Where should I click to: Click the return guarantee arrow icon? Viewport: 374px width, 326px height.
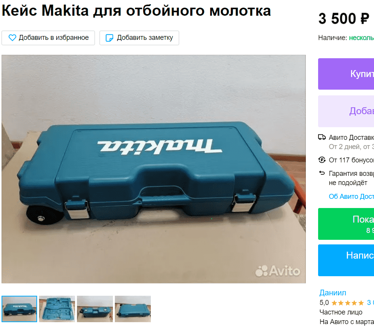tap(322, 173)
